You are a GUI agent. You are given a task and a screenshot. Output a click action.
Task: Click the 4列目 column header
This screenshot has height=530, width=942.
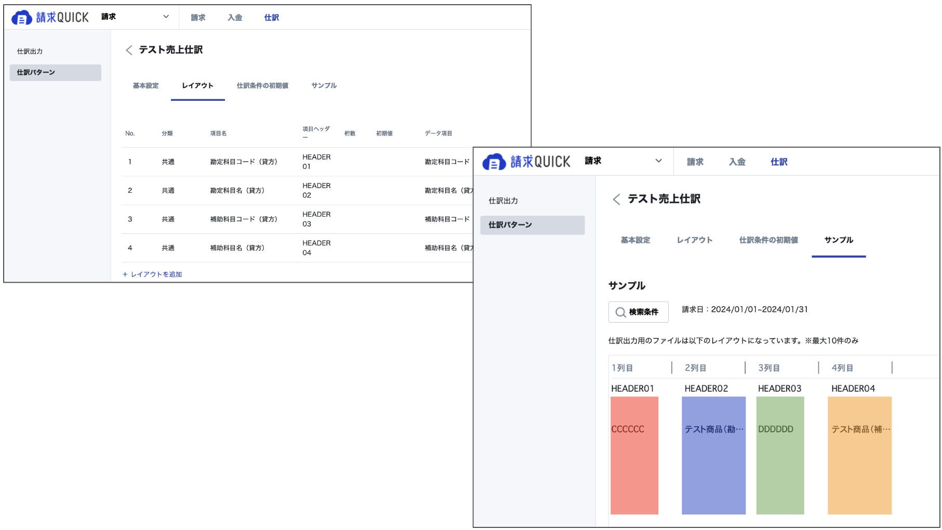[x=842, y=368]
